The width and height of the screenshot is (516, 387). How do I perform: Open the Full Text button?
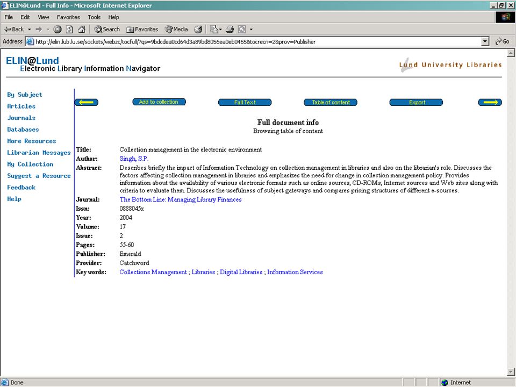point(245,102)
